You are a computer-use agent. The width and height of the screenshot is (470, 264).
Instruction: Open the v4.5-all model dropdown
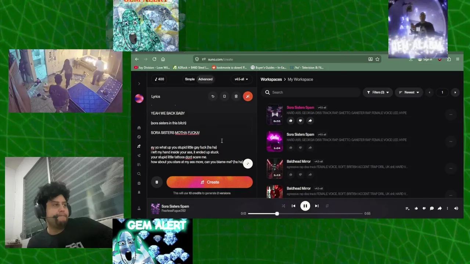point(241,79)
